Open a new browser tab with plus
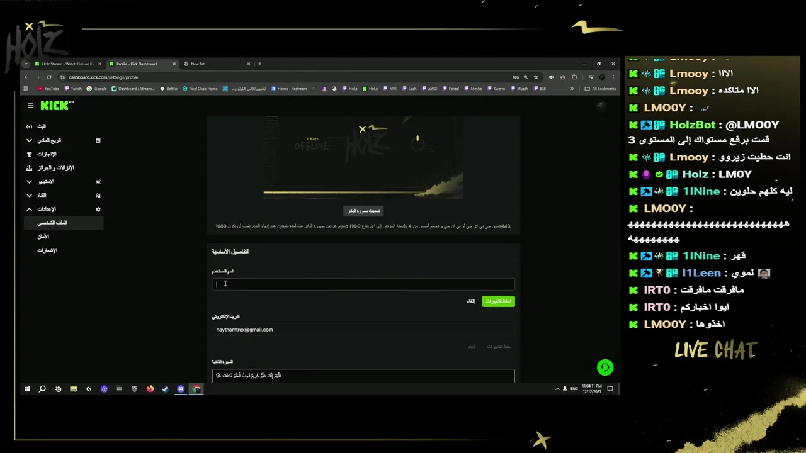Viewport: 806px width, 453px height. click(259, 64)
